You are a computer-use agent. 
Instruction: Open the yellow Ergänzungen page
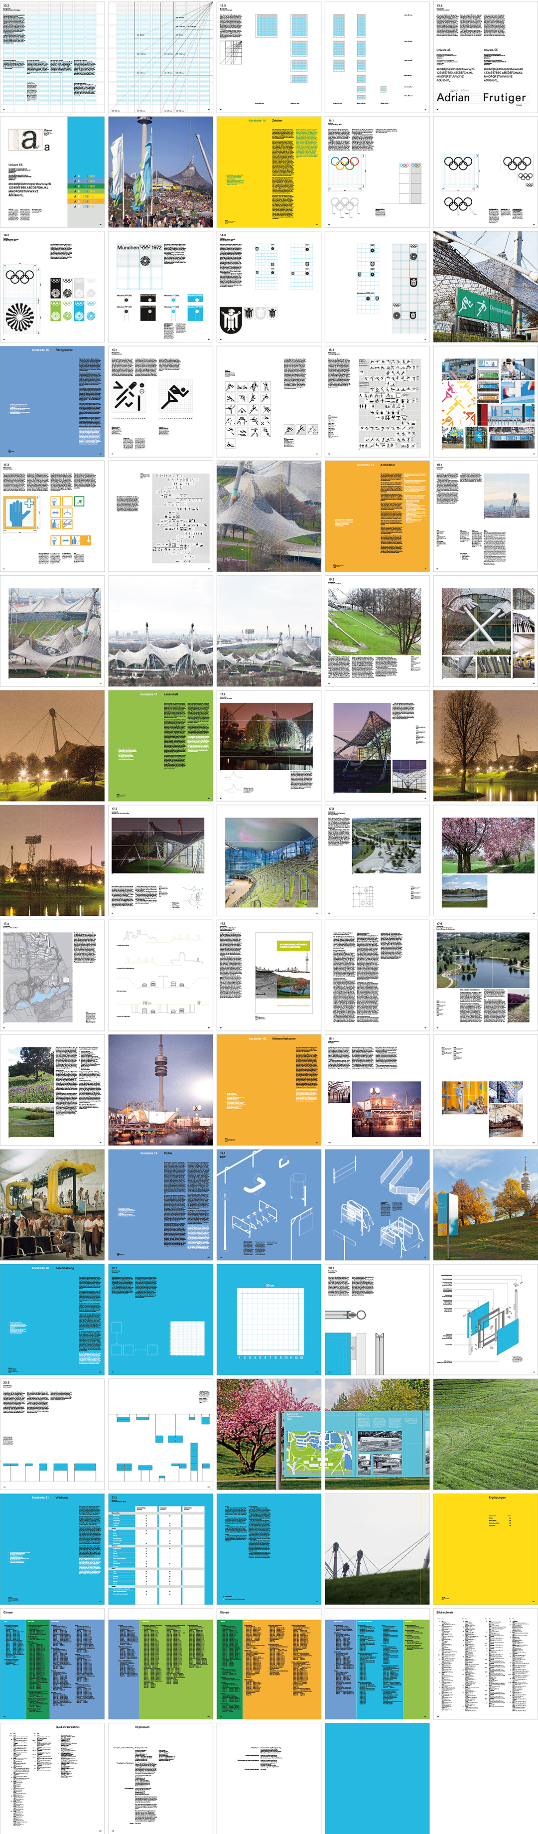coord(485,1548)
